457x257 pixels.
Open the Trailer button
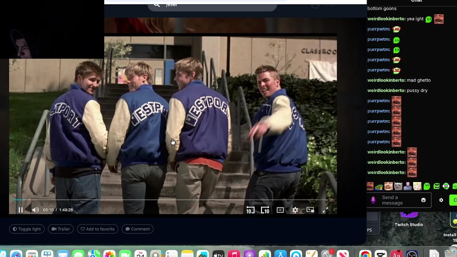(x=61, y=229)
